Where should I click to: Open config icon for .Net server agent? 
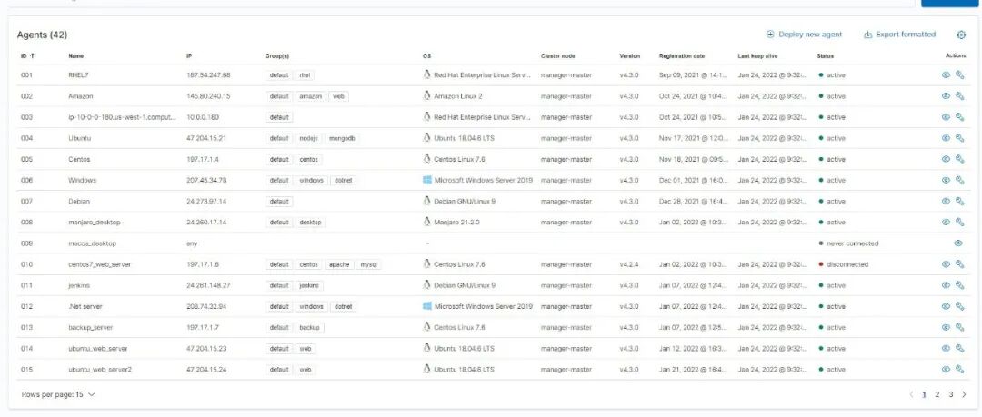[x=959, y=307]
